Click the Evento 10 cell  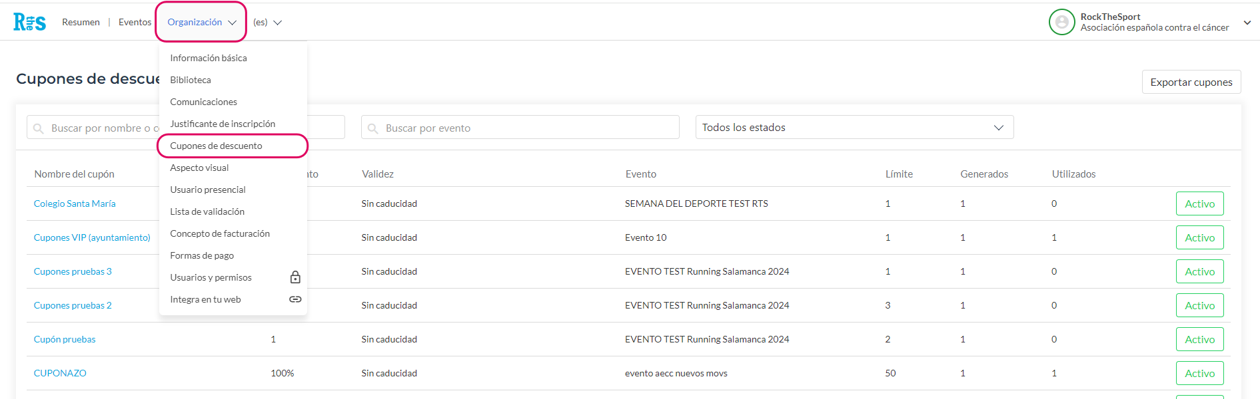point(646,237)
